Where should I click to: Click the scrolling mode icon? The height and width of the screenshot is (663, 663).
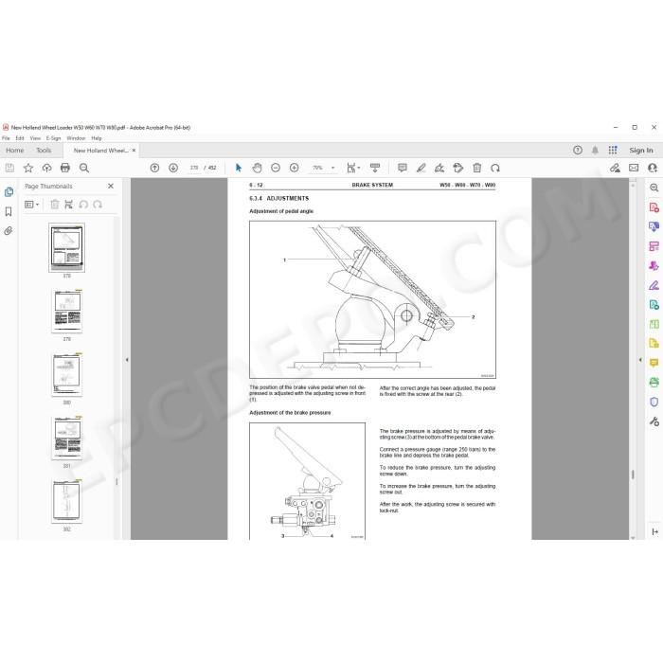coord(375,168)
